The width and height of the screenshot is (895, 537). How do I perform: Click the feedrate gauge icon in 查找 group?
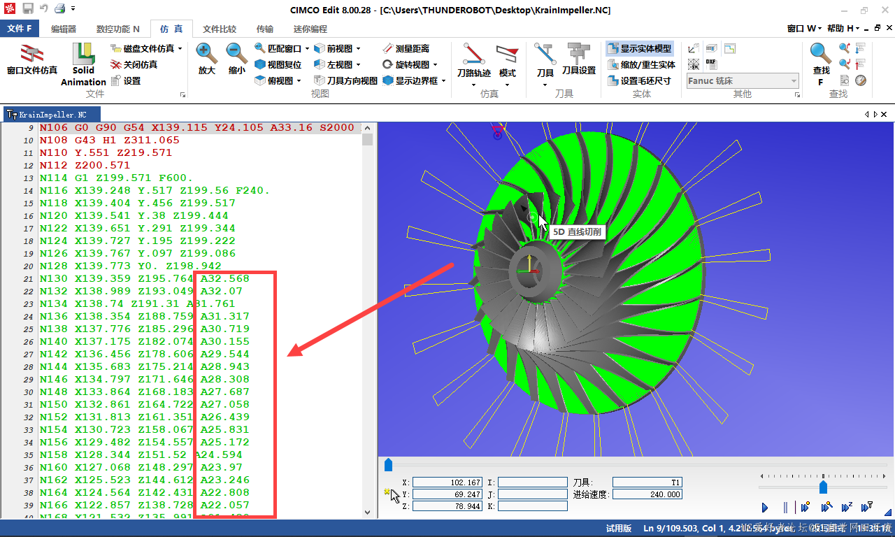pyautogui.click(x=861, y=80)
